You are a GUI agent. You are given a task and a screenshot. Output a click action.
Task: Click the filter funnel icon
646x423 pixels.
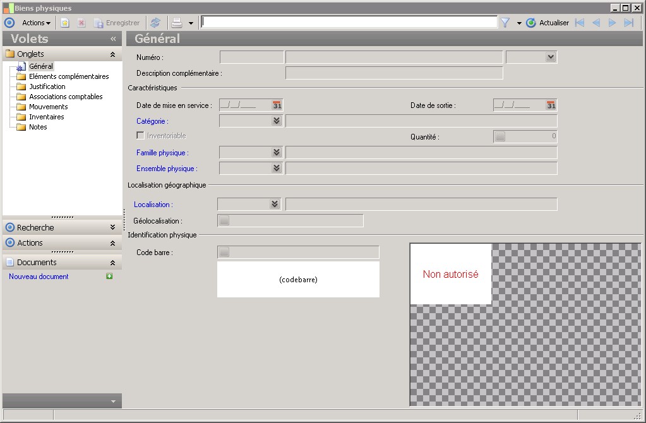click(505, 23)
